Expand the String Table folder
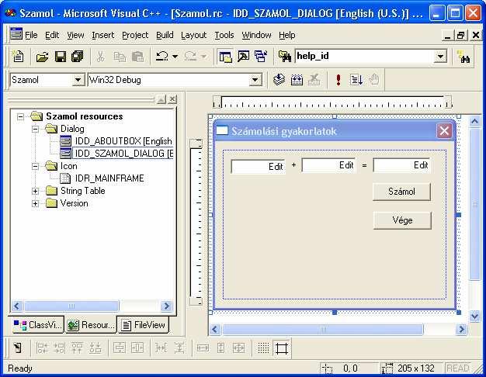The image size is (486, 377). [x=36, y=191]
